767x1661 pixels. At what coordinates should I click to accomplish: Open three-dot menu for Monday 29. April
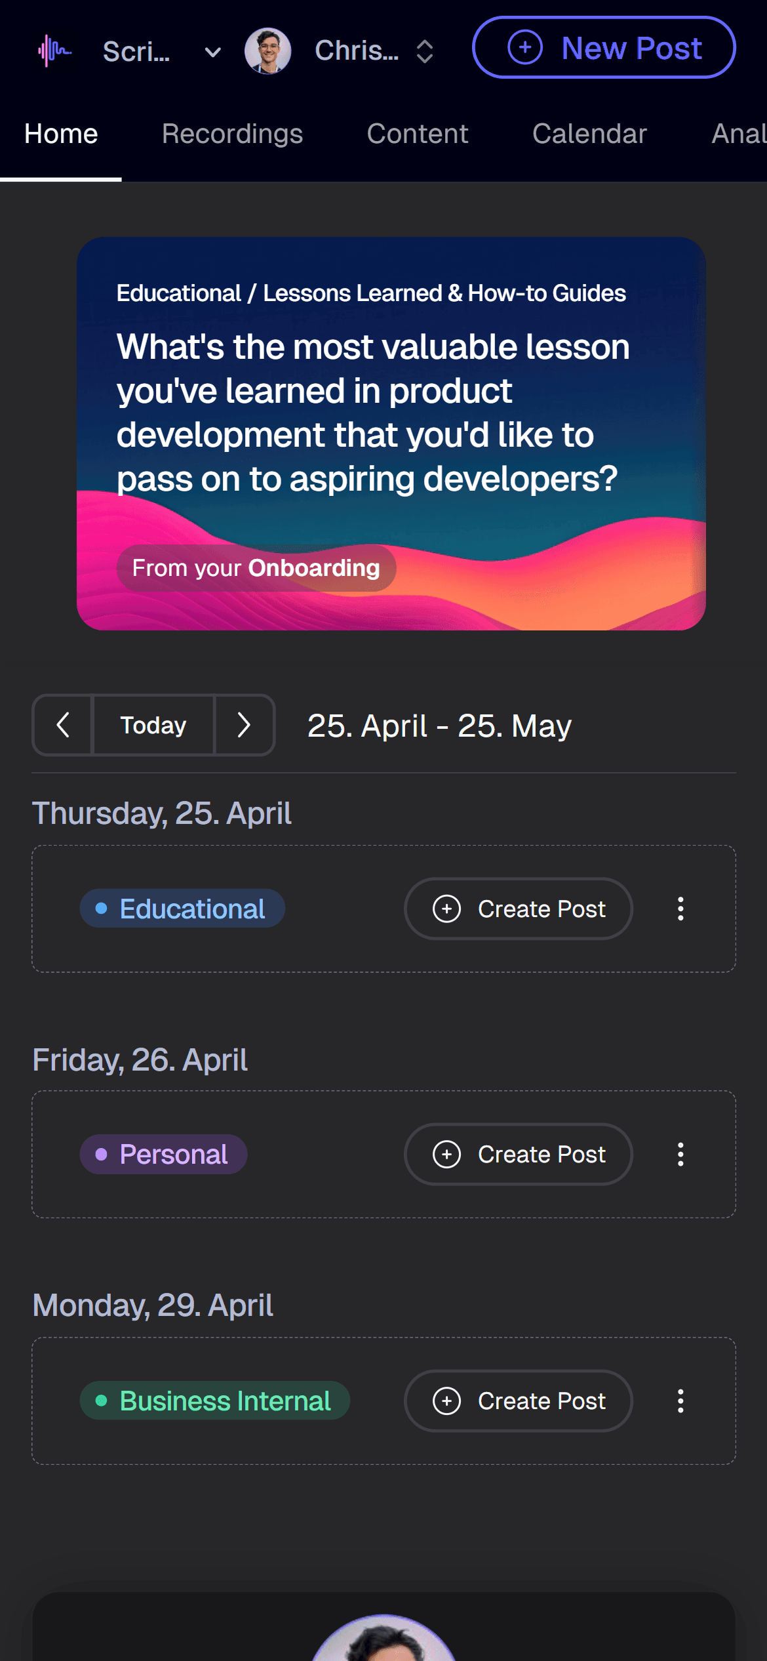point(680,1401)
